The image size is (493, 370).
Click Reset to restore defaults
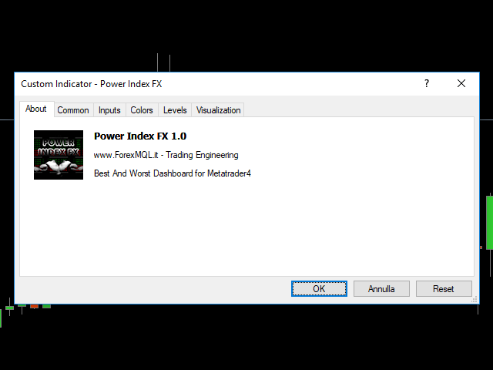[x=444, y=289]
